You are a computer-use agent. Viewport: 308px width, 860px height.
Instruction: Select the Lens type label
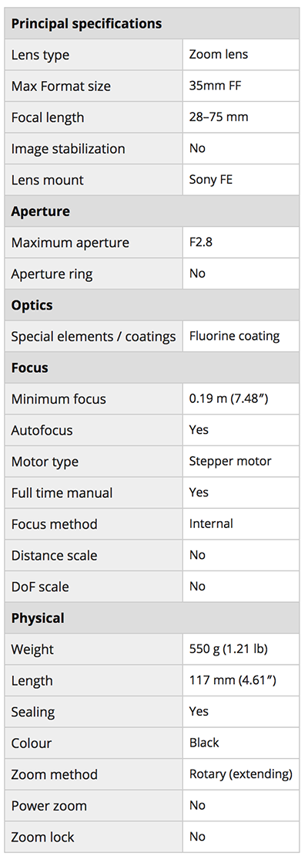click(x=40, y=55)
